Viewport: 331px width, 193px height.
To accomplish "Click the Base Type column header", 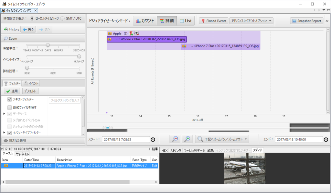I will [x=141, y=160].
